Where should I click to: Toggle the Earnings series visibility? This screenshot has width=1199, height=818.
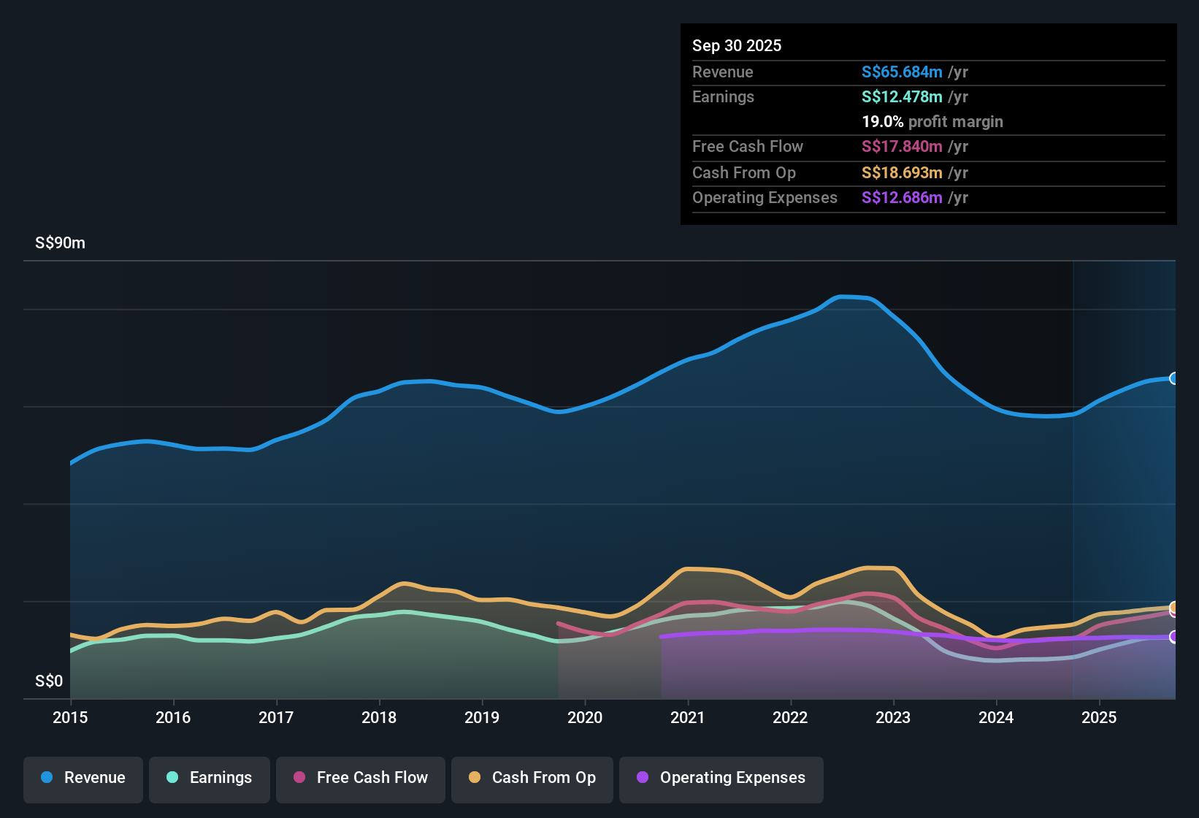click(209, 779)
